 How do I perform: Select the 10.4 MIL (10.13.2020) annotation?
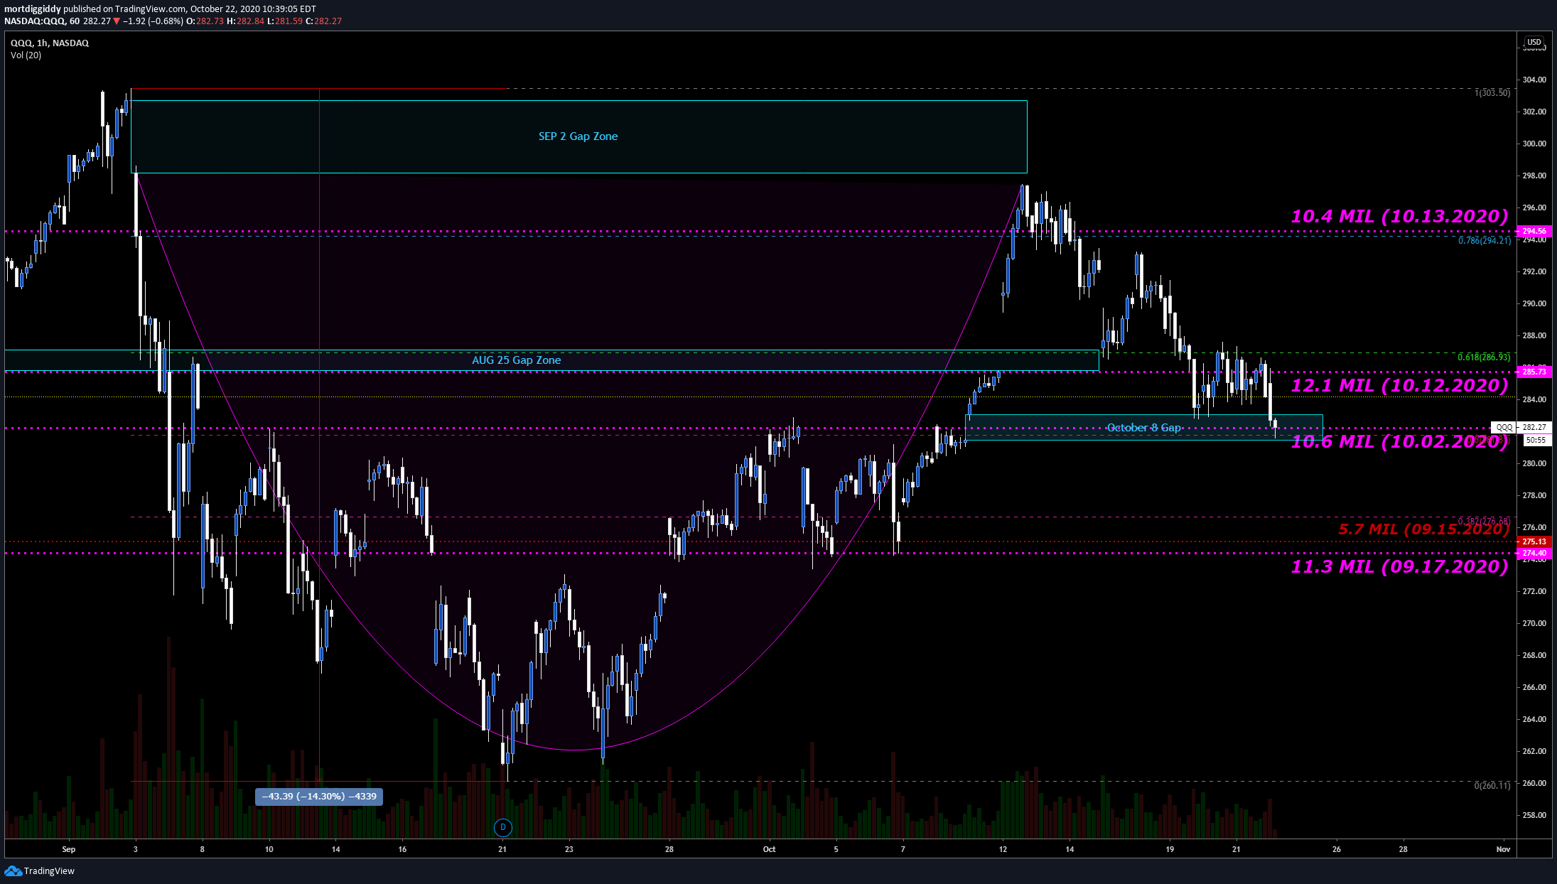tap(1399, 216)
